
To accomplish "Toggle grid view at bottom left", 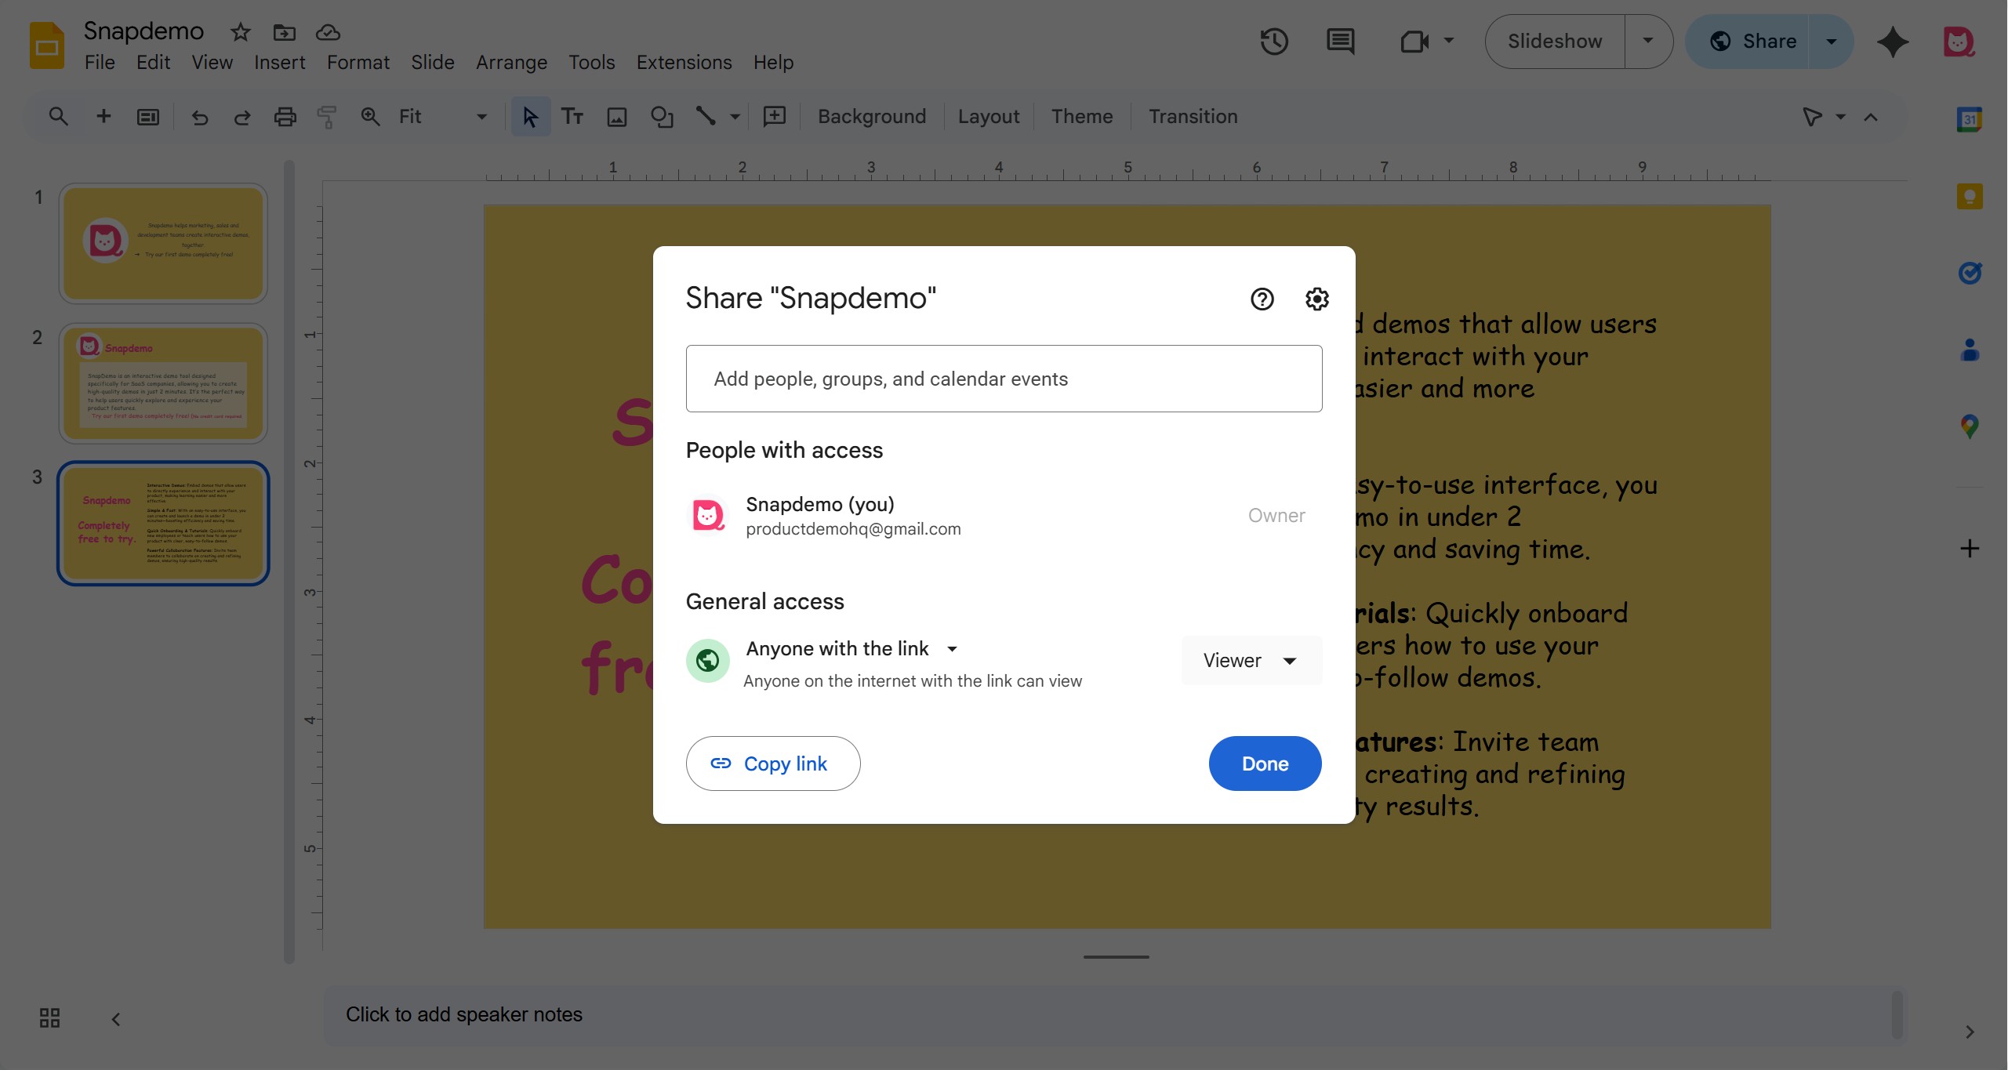I will (49, 1017).
